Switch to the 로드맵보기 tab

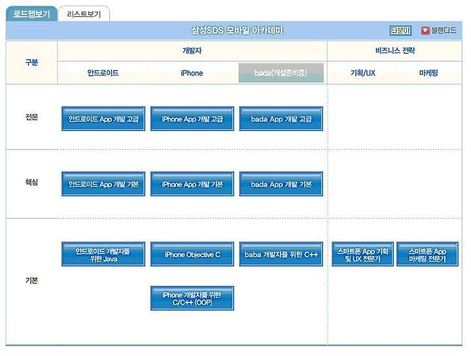pos(31,14)
